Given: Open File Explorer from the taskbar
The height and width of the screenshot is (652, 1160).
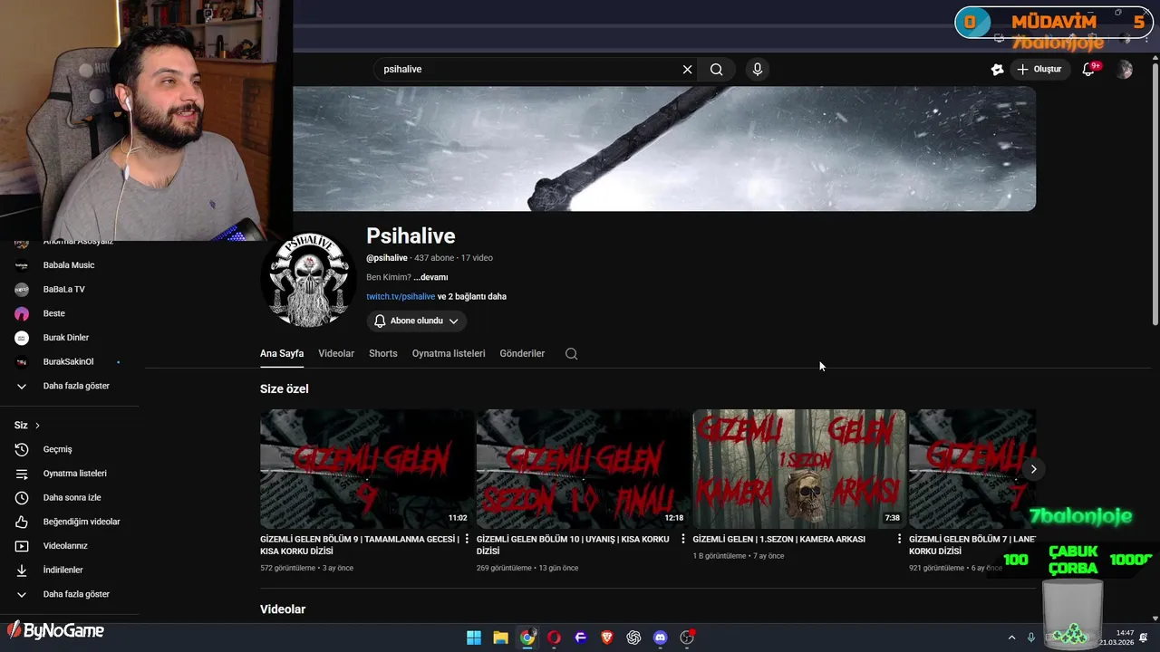Looking at the screenshot, I should [x=500, y=638].
